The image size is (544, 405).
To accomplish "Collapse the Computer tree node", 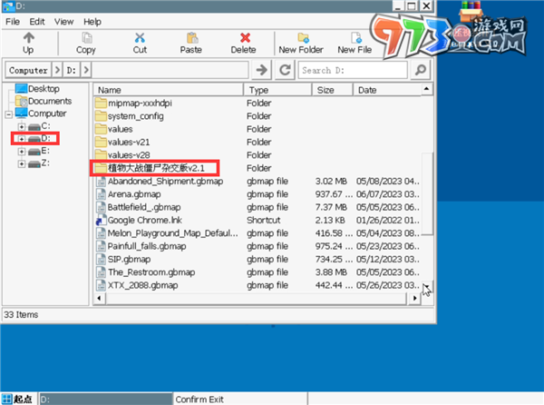I will (x=9, y=114).
